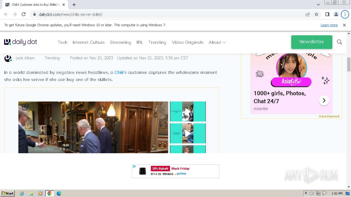Open Internet Culture section
The height and width of the screenshot is (197, 351).
[x=89, y=42]
